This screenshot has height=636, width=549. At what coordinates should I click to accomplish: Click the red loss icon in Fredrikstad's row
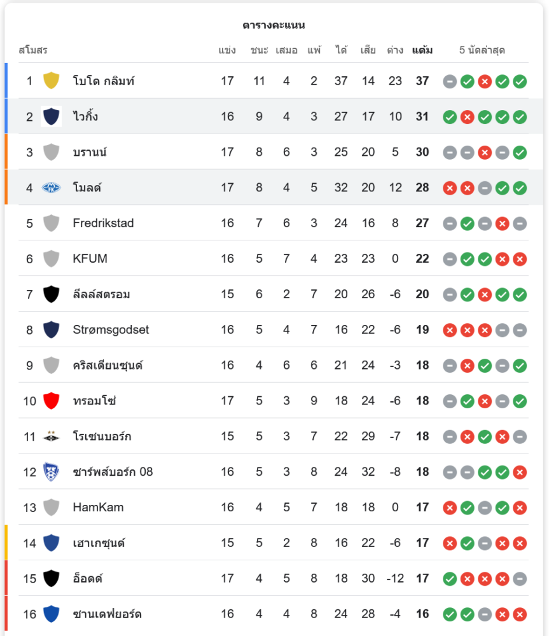[x=503, y=223]
